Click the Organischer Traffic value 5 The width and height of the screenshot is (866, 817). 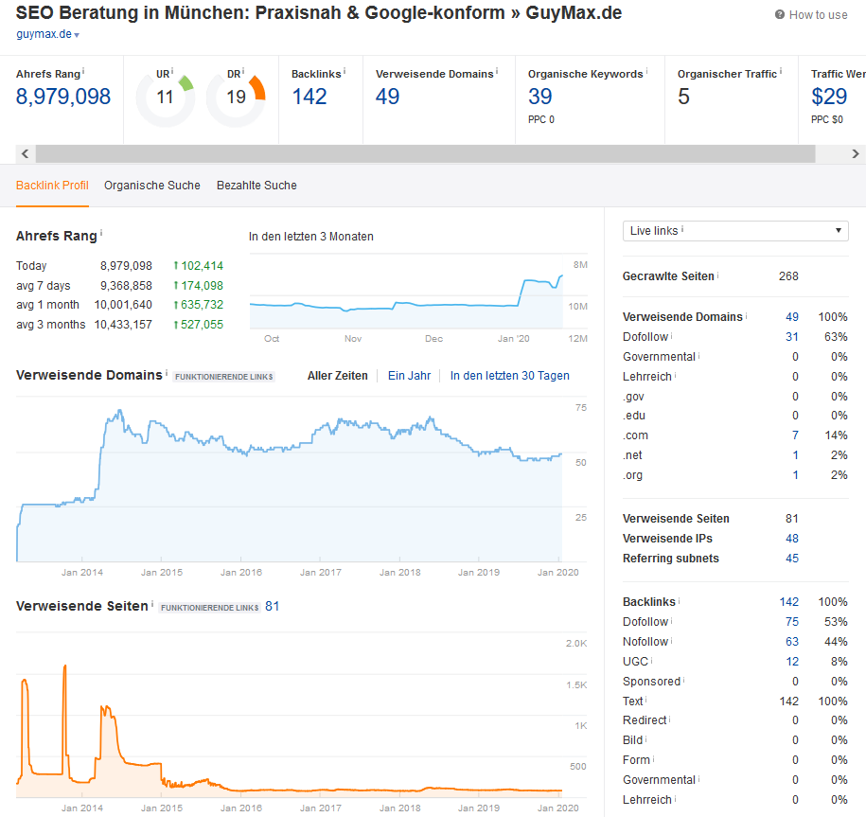[683, 97]
